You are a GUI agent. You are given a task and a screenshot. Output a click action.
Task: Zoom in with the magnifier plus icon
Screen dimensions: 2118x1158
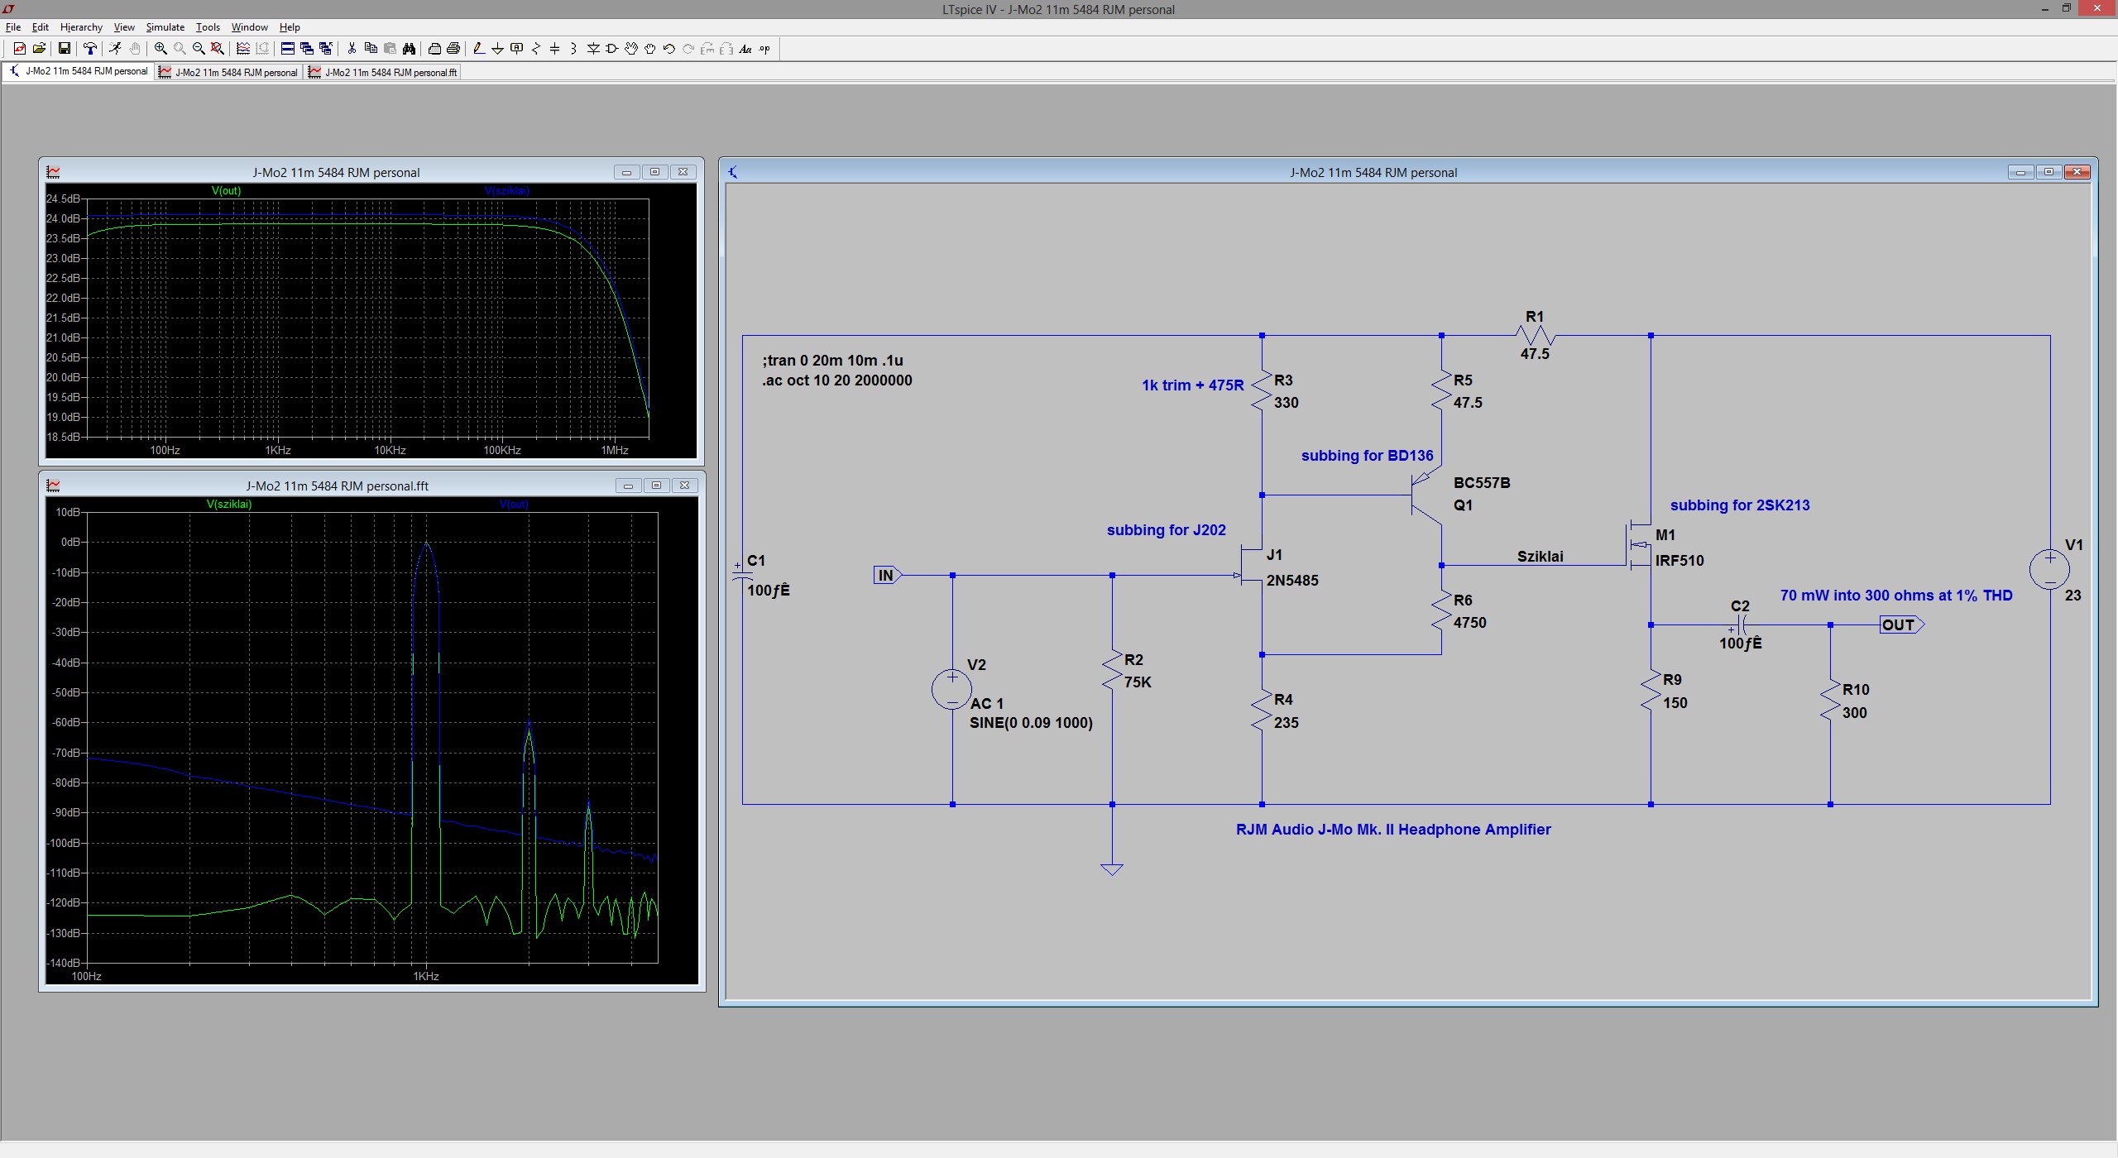point(161,49)
